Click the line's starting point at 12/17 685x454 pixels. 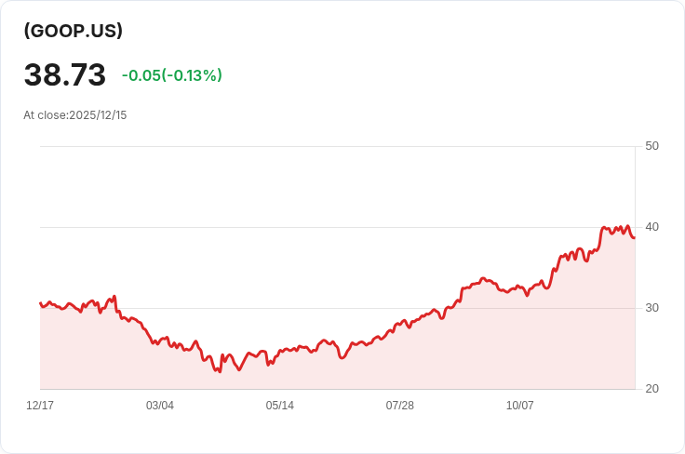pyautogui.click(x=40, y=302)
